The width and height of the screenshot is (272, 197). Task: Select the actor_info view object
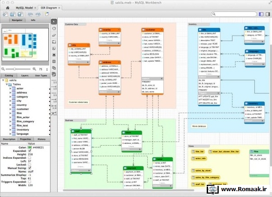[199, 158]
